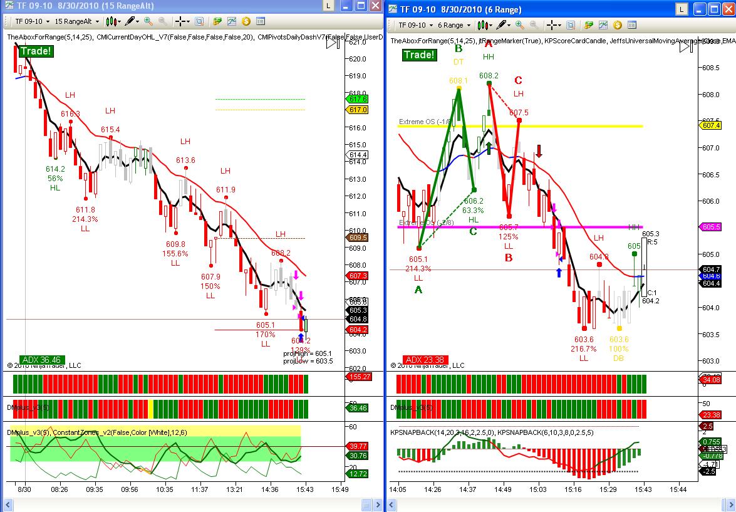The width and height of the screenshot is (736, 512).
Task: Click the play/scroll-to-end arrow in 6 Range chart
Action: click(x=686, y=46)
